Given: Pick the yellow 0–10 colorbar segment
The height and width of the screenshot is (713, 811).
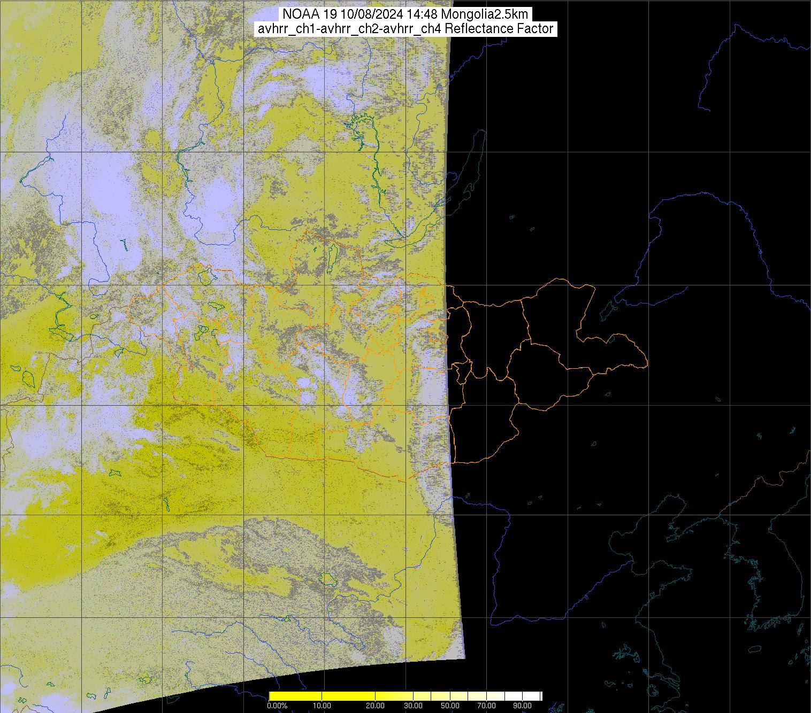Looking at the screenshot, I should click(x=295, y=696).
